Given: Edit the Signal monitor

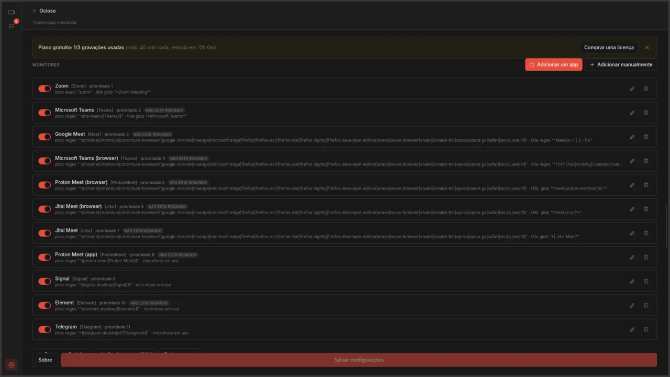Looking at the screenshot, I should [632, 281].
